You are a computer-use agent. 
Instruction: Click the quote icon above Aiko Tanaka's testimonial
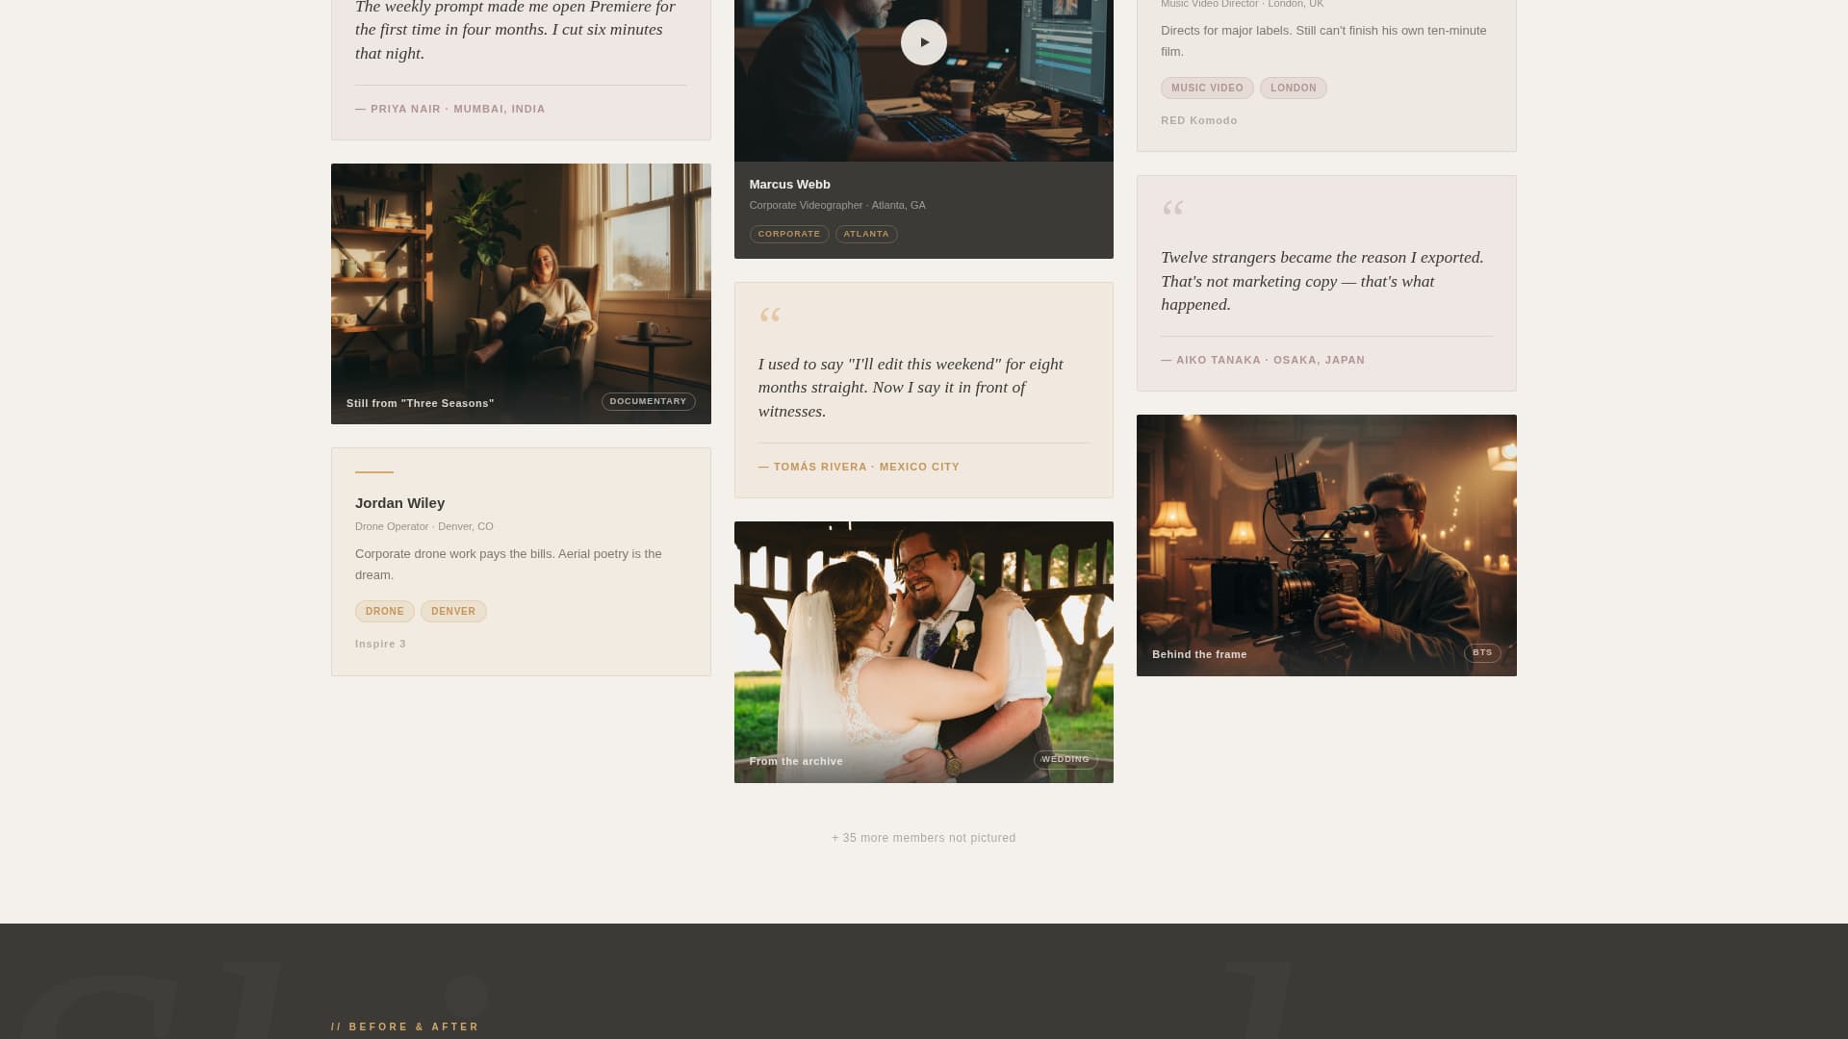click(1172, 208)
